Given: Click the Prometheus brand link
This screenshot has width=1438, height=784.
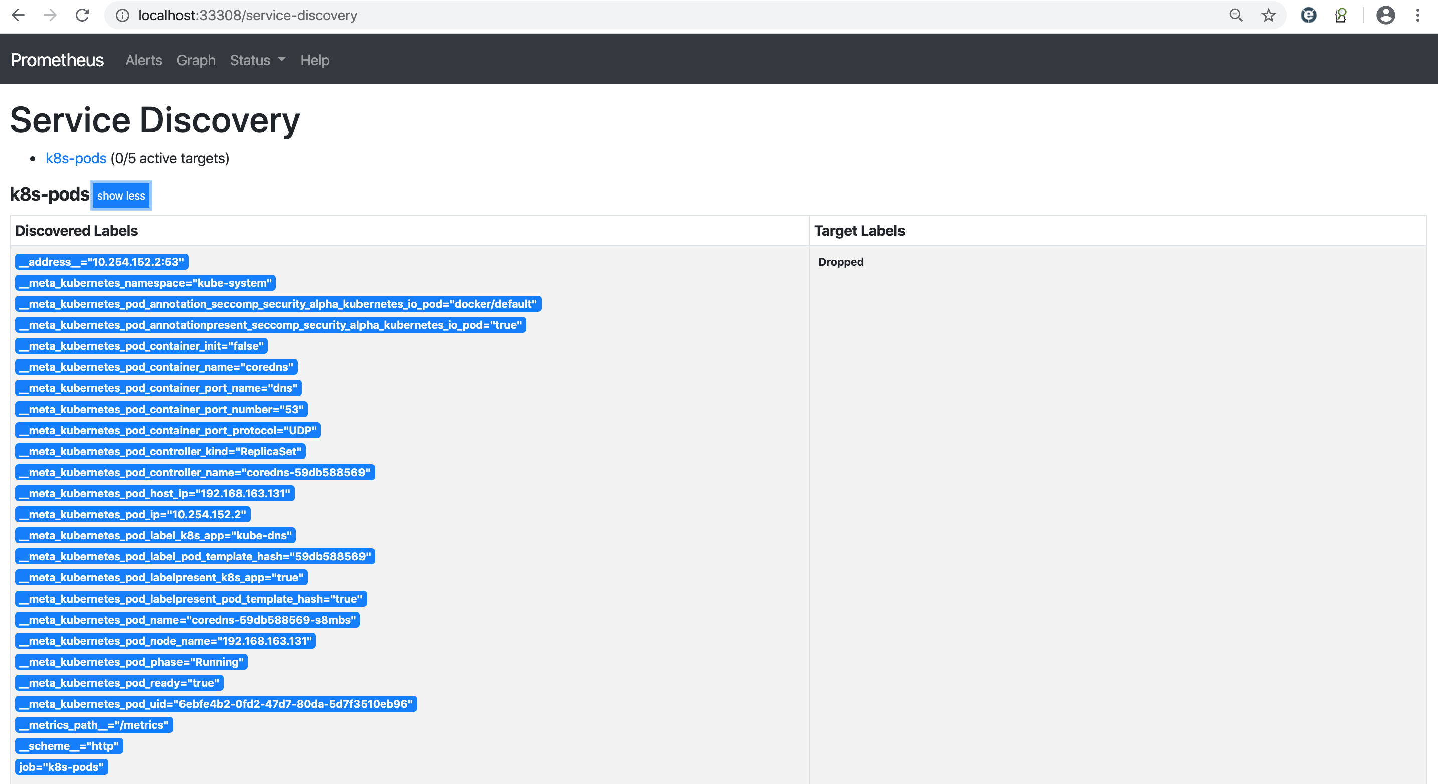Looking at the screenshot, I should tap(57, 60).
